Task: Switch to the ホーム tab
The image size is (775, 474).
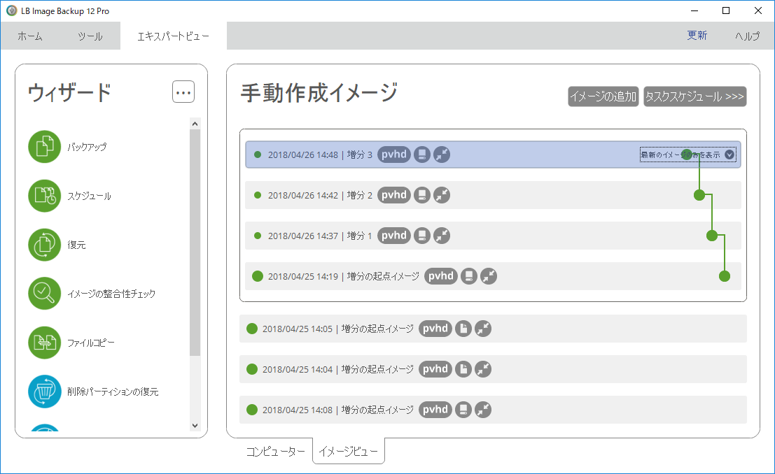Action: [30, 36]
